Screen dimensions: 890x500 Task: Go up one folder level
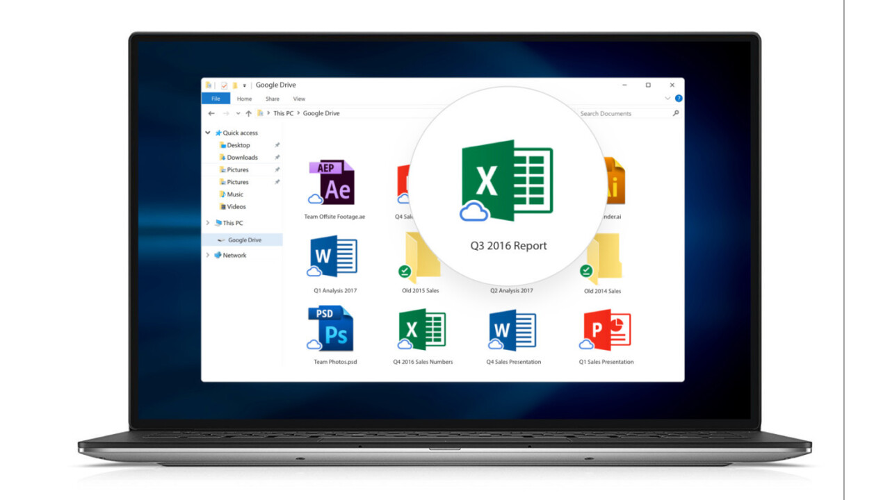(x=248, y=113)
